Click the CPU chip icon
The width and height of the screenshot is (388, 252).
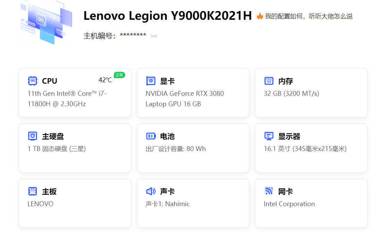[32, 81]
